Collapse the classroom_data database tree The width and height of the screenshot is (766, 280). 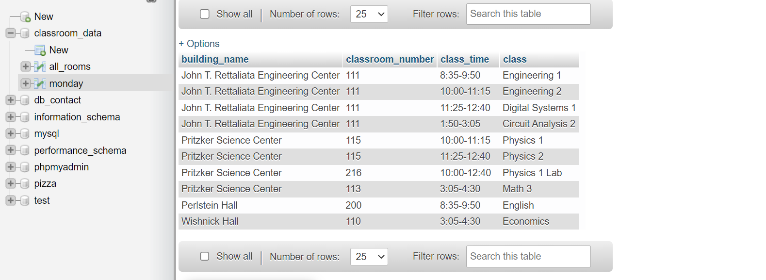pyautogui.click(x=11, y=33)
